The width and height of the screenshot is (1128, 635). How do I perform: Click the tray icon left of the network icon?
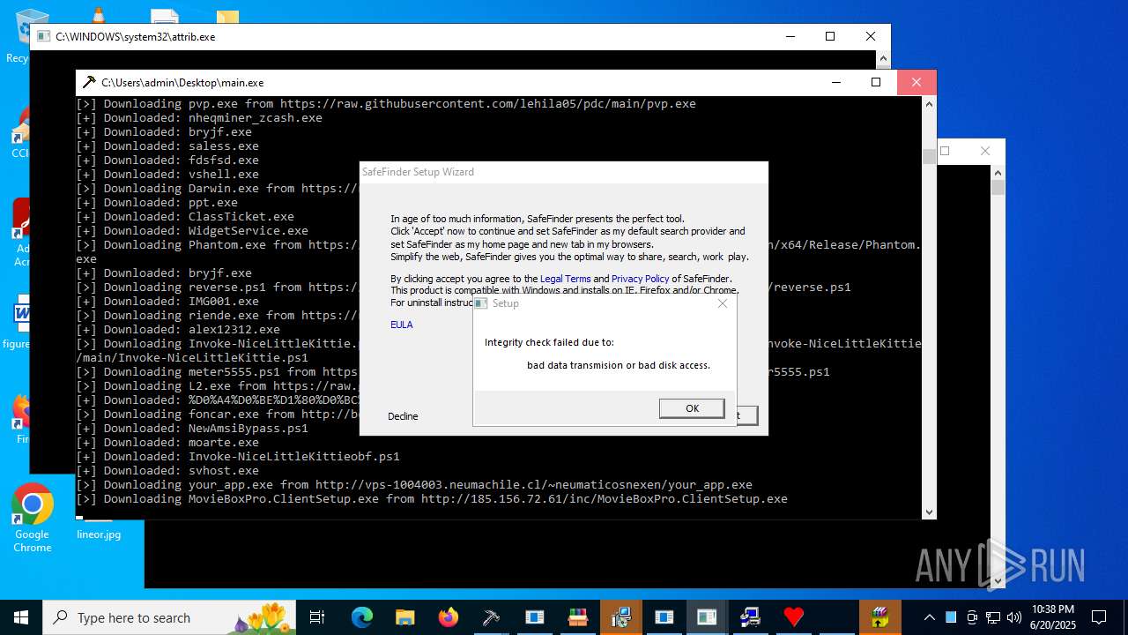click(972, 617)
